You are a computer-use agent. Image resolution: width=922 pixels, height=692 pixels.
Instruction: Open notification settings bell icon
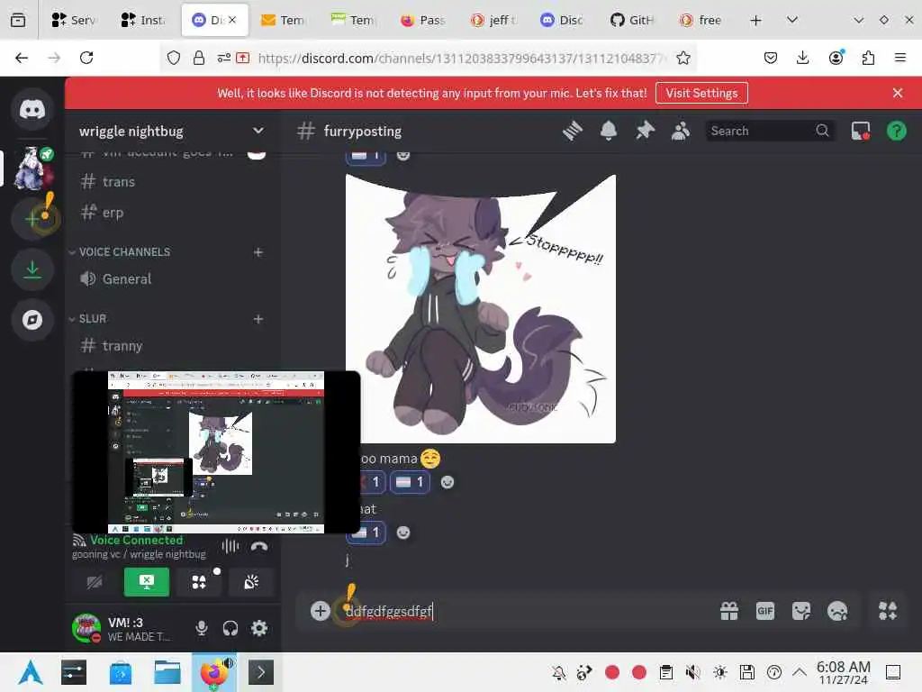click(609, 131)
